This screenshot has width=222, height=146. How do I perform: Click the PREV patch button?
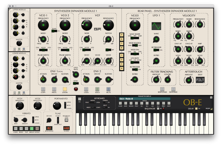(164, 103)
